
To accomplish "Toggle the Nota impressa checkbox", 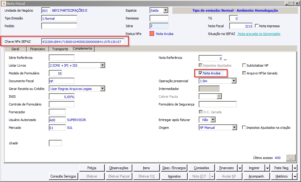I will click(x=257, y=26).
